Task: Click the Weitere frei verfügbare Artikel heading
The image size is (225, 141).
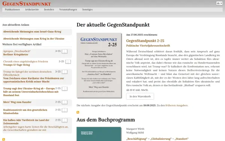Action: point(22,44)
